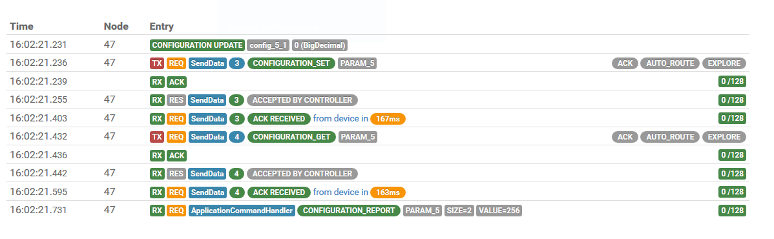Click the Entry column header
This screenshot has width=774, height=239.
click(162, 26)
